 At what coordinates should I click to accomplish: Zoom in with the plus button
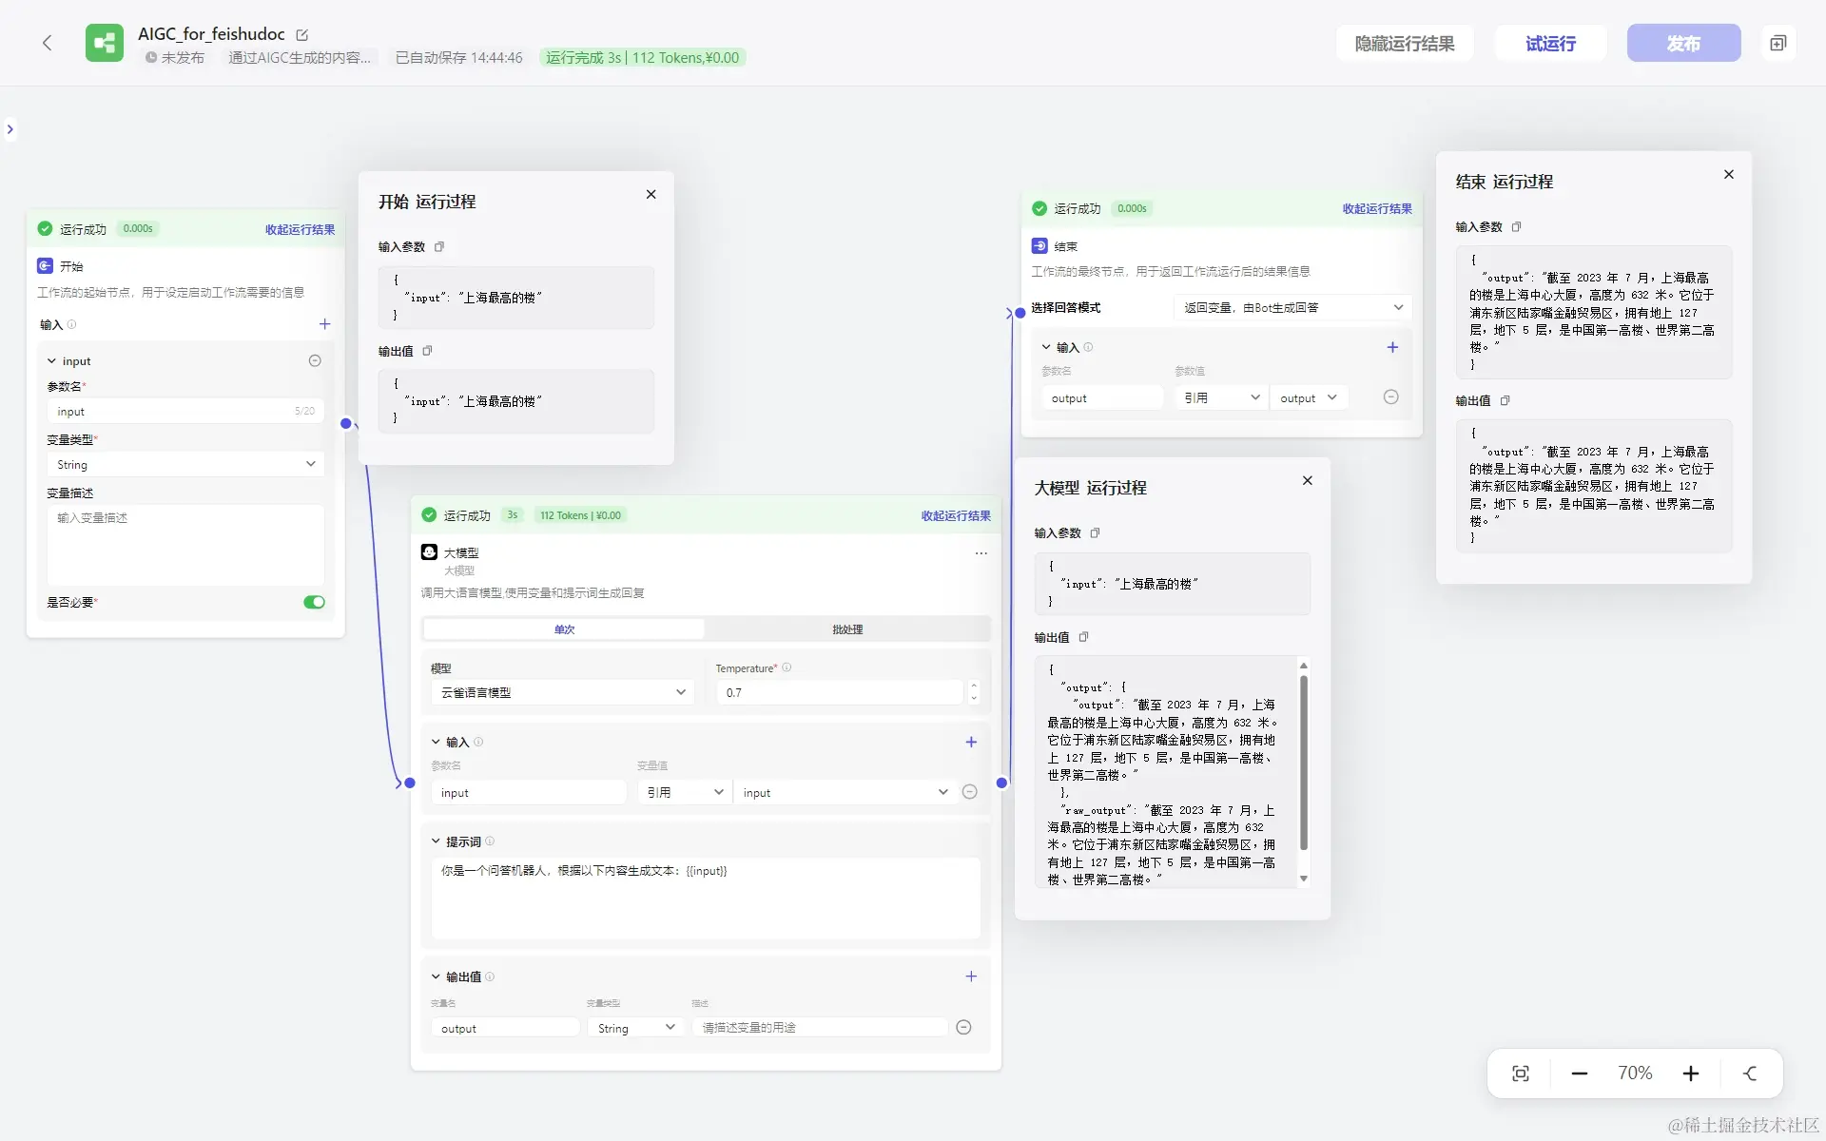(x=1690, y=1073)
